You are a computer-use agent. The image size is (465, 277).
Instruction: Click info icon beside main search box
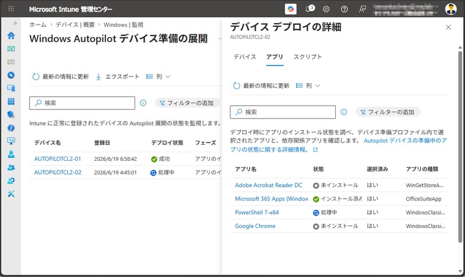coord(143,103)
